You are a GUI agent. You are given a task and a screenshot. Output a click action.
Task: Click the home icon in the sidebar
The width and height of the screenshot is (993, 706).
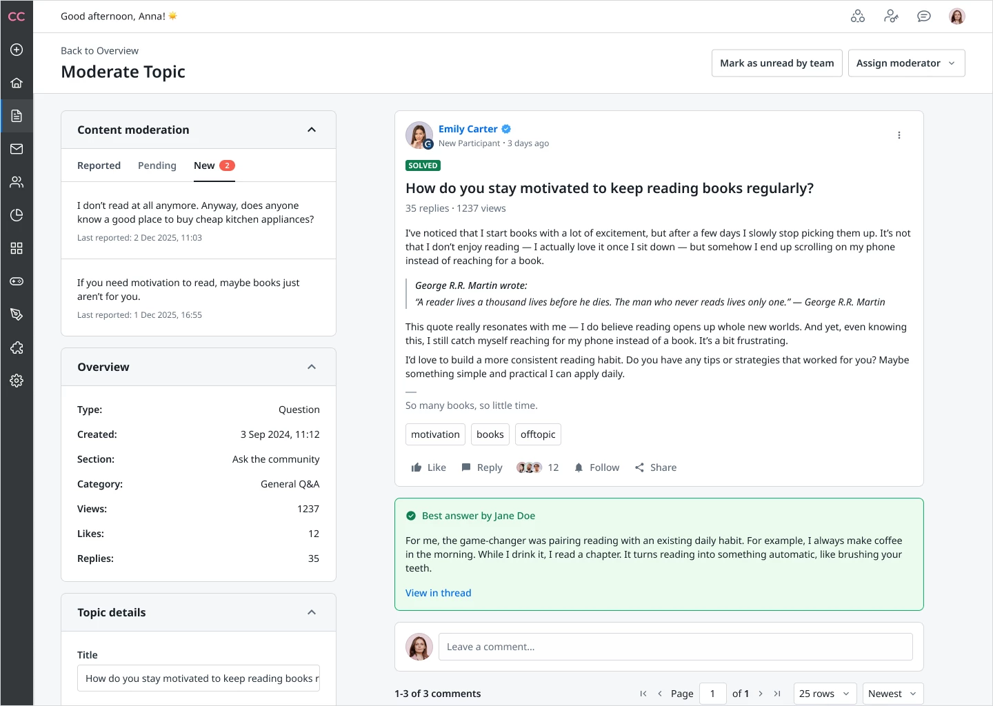point(17,83)
